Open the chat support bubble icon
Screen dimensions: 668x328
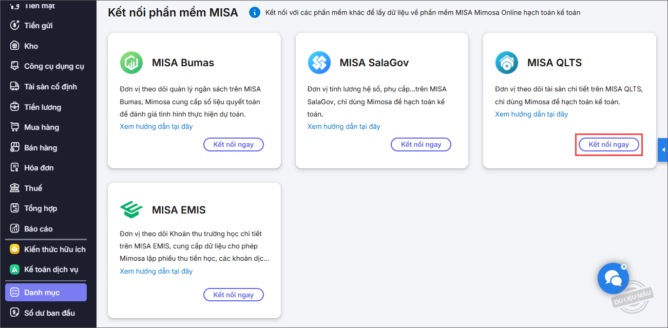coord(613,279)
